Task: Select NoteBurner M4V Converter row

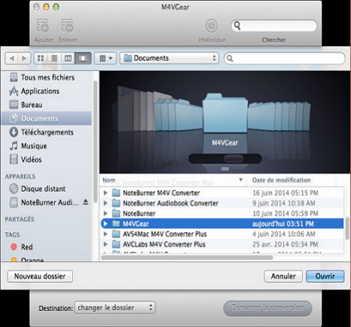Action: point(222,193)
